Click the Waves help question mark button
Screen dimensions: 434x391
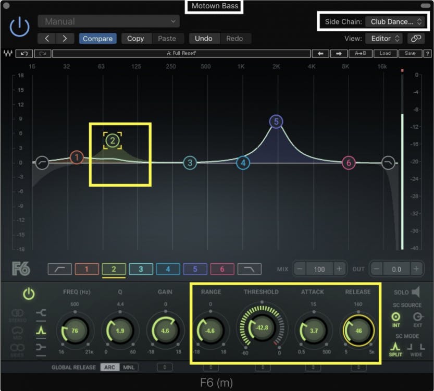(x=427, y=53)
